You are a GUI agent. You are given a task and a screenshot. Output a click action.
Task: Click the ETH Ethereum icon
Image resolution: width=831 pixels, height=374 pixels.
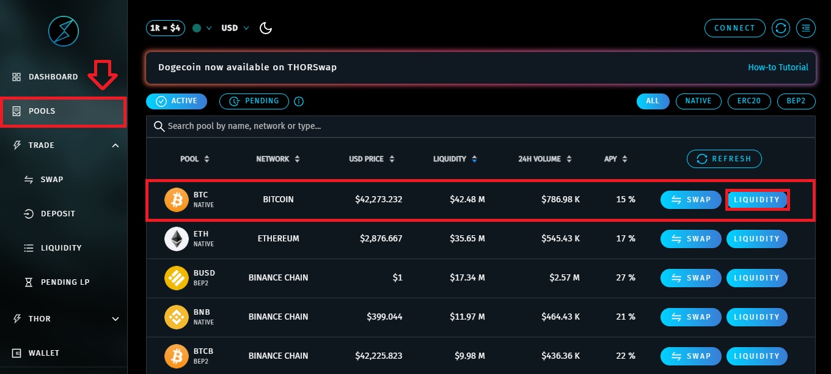[x=177, y=239]
